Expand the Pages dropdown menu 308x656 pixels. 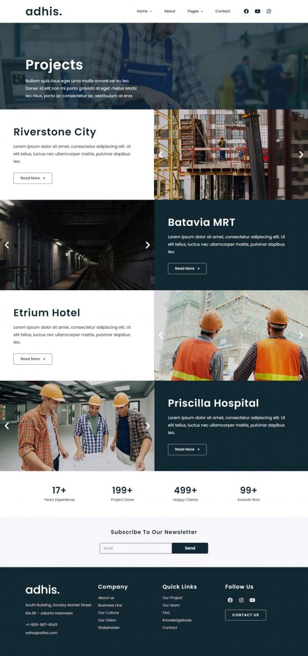[195, 11]
